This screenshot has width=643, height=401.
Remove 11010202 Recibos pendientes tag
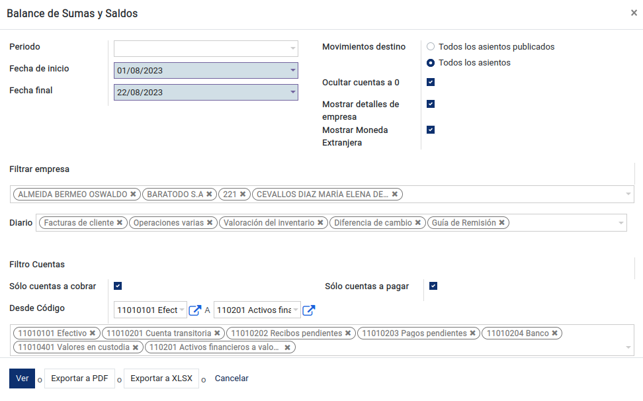[x=348, y=334]
